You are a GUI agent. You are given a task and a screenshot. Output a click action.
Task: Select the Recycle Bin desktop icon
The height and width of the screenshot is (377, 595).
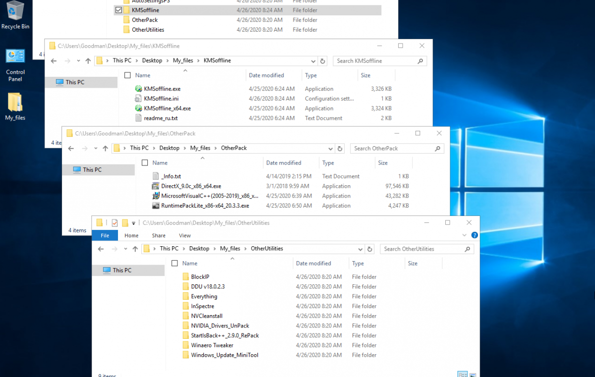pos(15,15)
